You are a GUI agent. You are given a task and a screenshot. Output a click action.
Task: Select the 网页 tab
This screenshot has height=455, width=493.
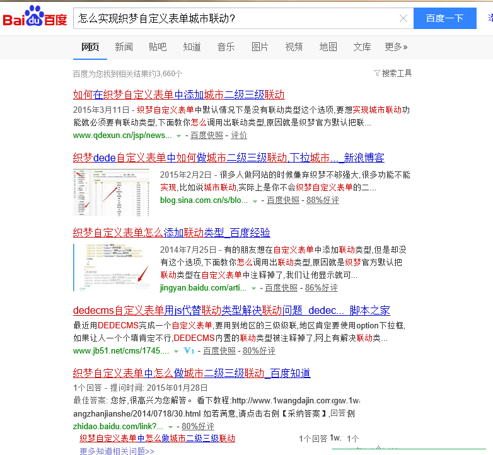(x=90, y=47)
